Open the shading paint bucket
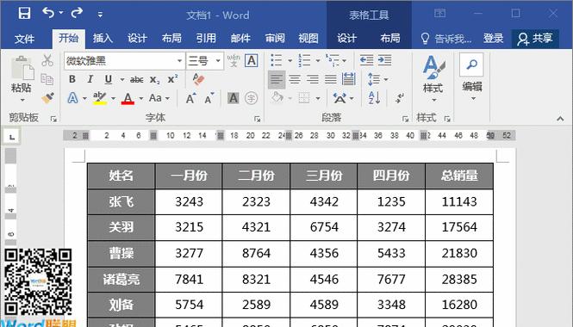Image resolution: width=573 pixels, height=327 pixels. [x=277, y=98]
